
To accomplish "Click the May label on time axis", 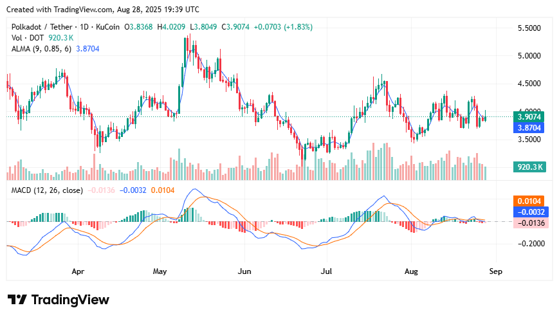I will (160, 271).
